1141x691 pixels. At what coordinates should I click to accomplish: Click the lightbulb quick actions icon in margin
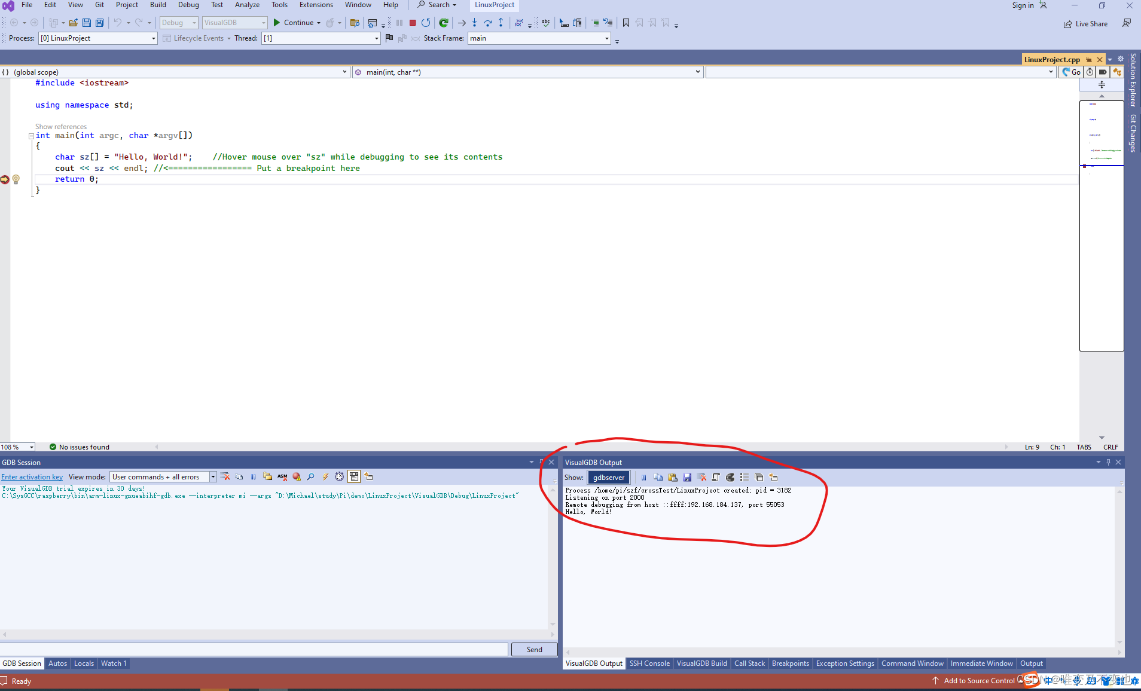coord(16,179)
